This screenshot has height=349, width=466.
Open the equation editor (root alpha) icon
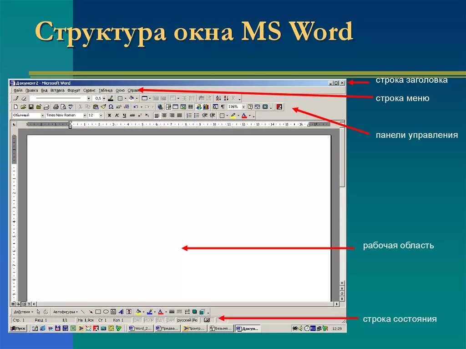point(127,107)
